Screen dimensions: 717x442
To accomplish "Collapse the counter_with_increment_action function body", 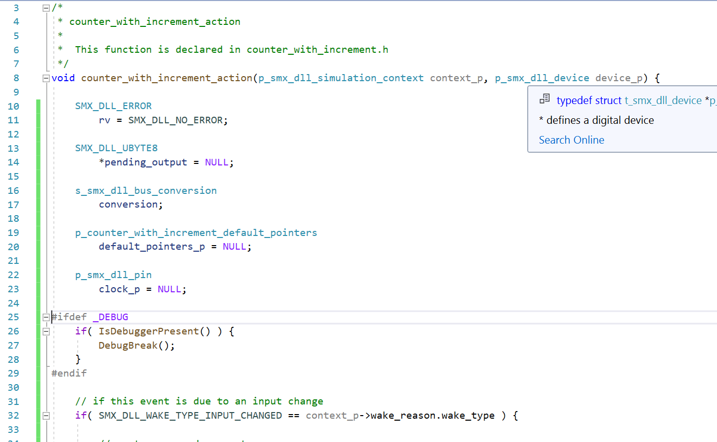I will point(46,78).
